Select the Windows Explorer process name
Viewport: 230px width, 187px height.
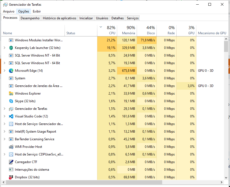[28, 93]
